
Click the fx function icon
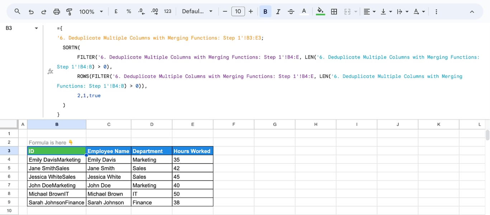(x=50, y=71)
